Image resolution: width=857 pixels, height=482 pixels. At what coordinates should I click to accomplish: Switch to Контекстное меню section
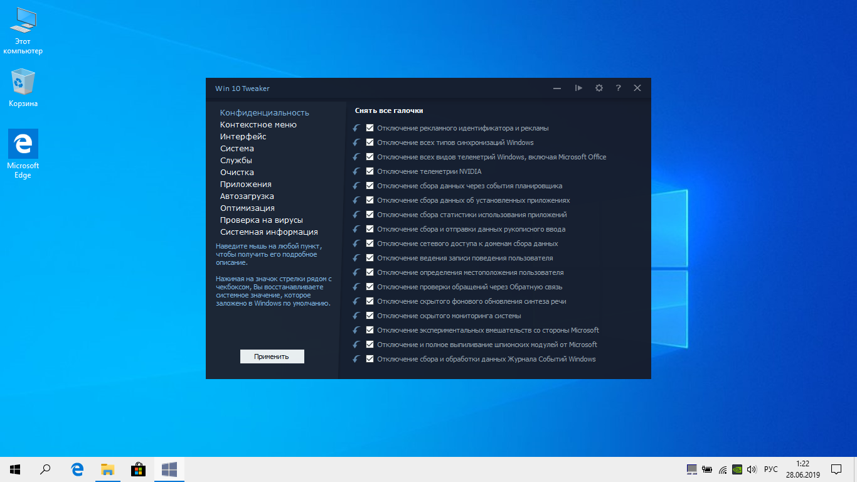coord(258,125)
